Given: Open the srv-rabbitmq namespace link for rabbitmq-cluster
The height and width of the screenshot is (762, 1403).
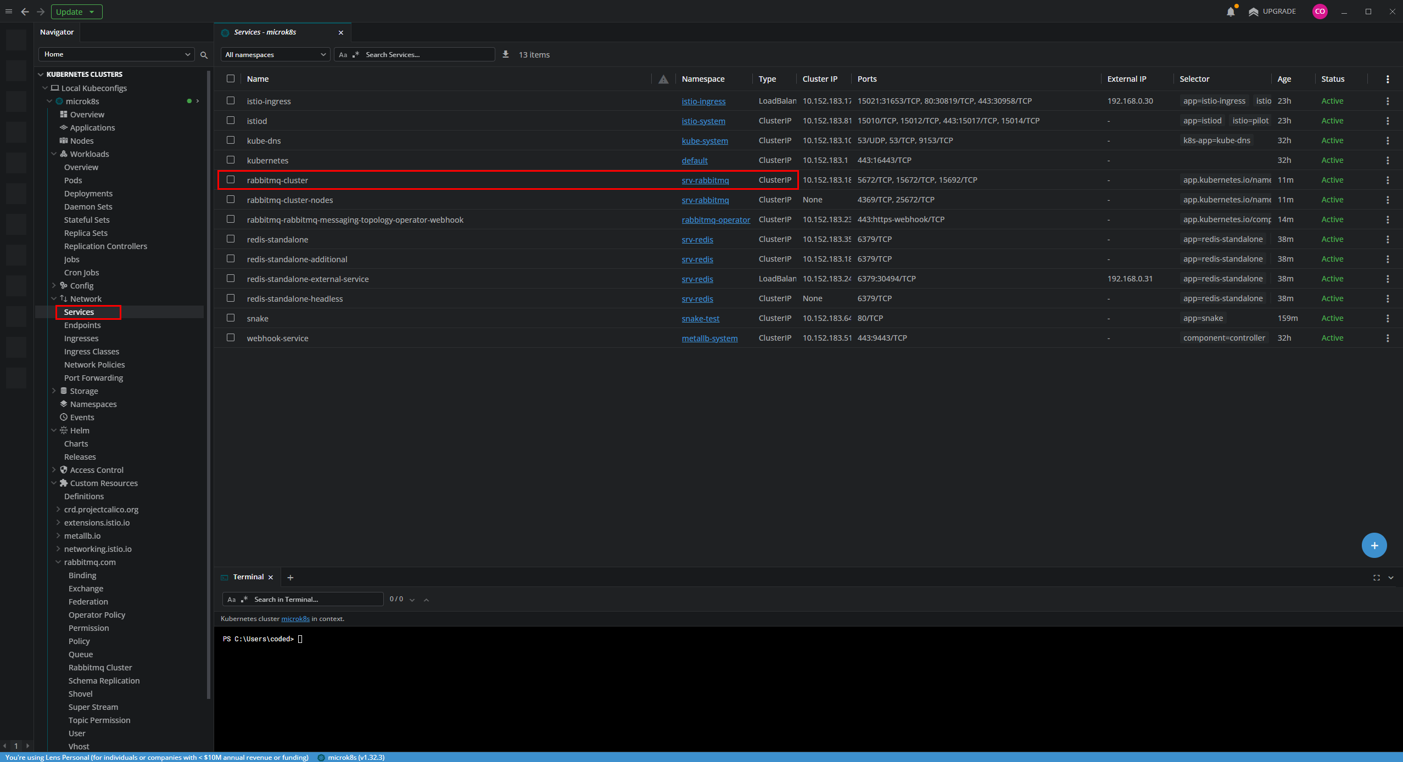Looking at the screenshot, I should 705,180.
